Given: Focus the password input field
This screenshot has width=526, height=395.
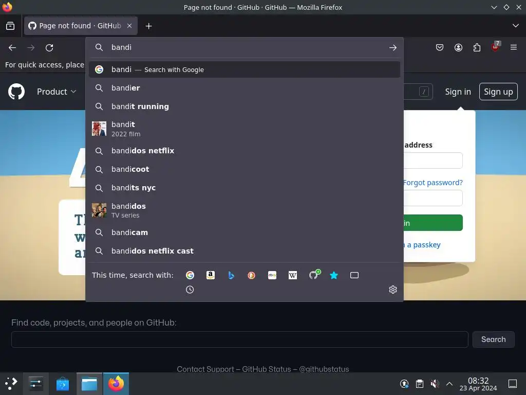Looking at the screenshot, I should coord(433,198).
